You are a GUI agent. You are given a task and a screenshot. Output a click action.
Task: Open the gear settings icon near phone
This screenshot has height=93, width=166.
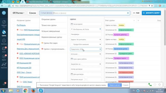[x=160, y=84]
